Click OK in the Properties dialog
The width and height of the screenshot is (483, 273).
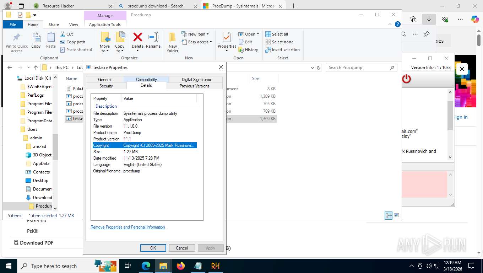153,248
